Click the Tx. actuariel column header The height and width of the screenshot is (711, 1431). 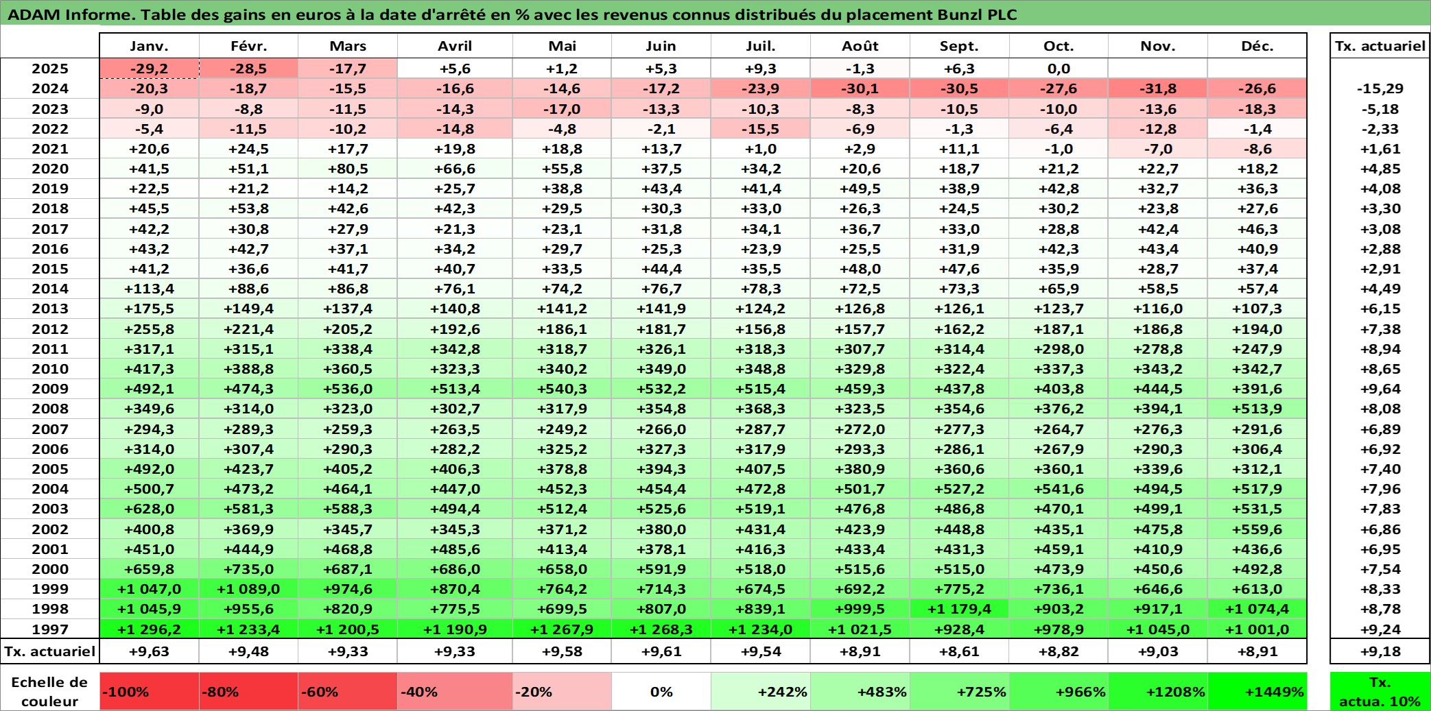[1380, 46]
